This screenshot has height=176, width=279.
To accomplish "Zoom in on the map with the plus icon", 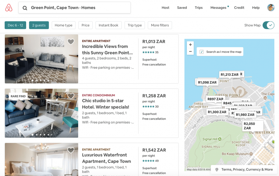I will point(190,44).
